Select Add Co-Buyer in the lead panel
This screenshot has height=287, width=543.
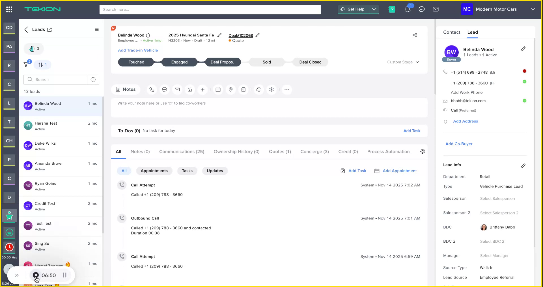tap(459, 144)
